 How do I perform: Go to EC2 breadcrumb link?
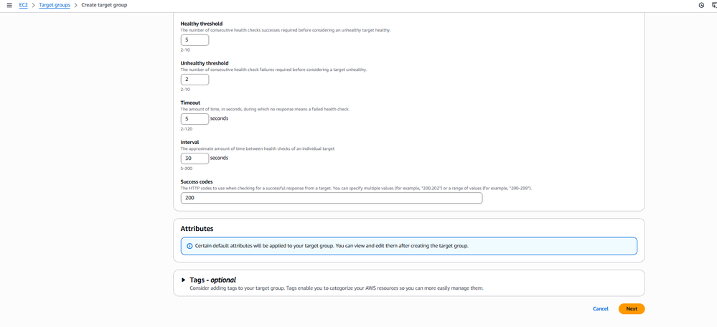(x=24, y=5)
